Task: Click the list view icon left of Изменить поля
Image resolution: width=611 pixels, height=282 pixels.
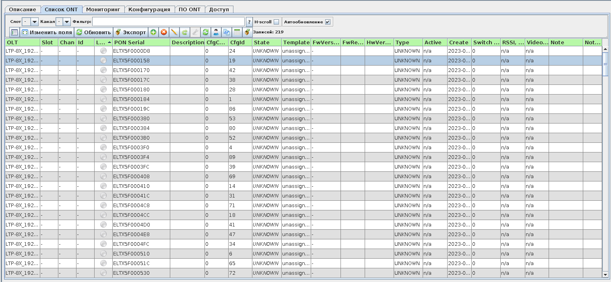Action: tap(14, 32)
